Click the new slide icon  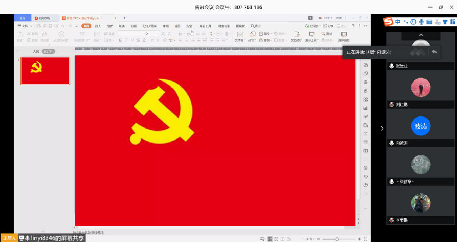tap(82, 34)
